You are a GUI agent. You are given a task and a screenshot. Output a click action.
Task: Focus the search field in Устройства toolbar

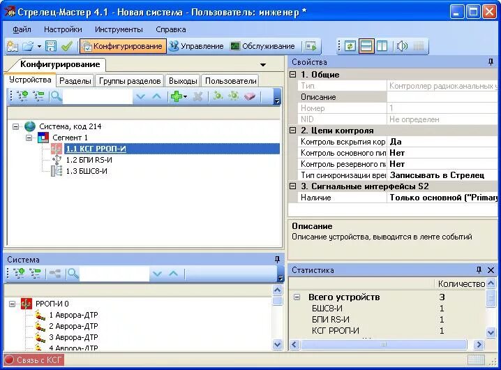click(x=98, y=96)
